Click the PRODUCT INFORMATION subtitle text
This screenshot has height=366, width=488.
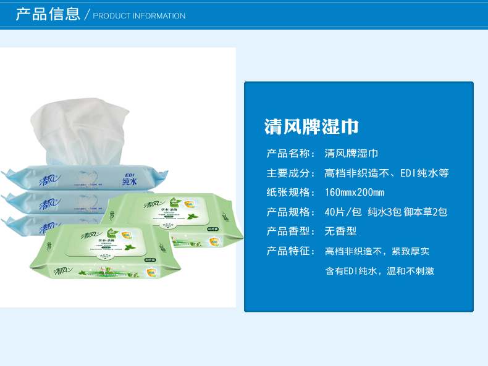point(139,16)
